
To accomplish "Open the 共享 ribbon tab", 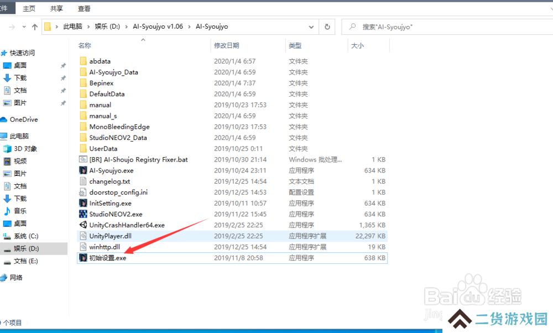I will 56,8.
